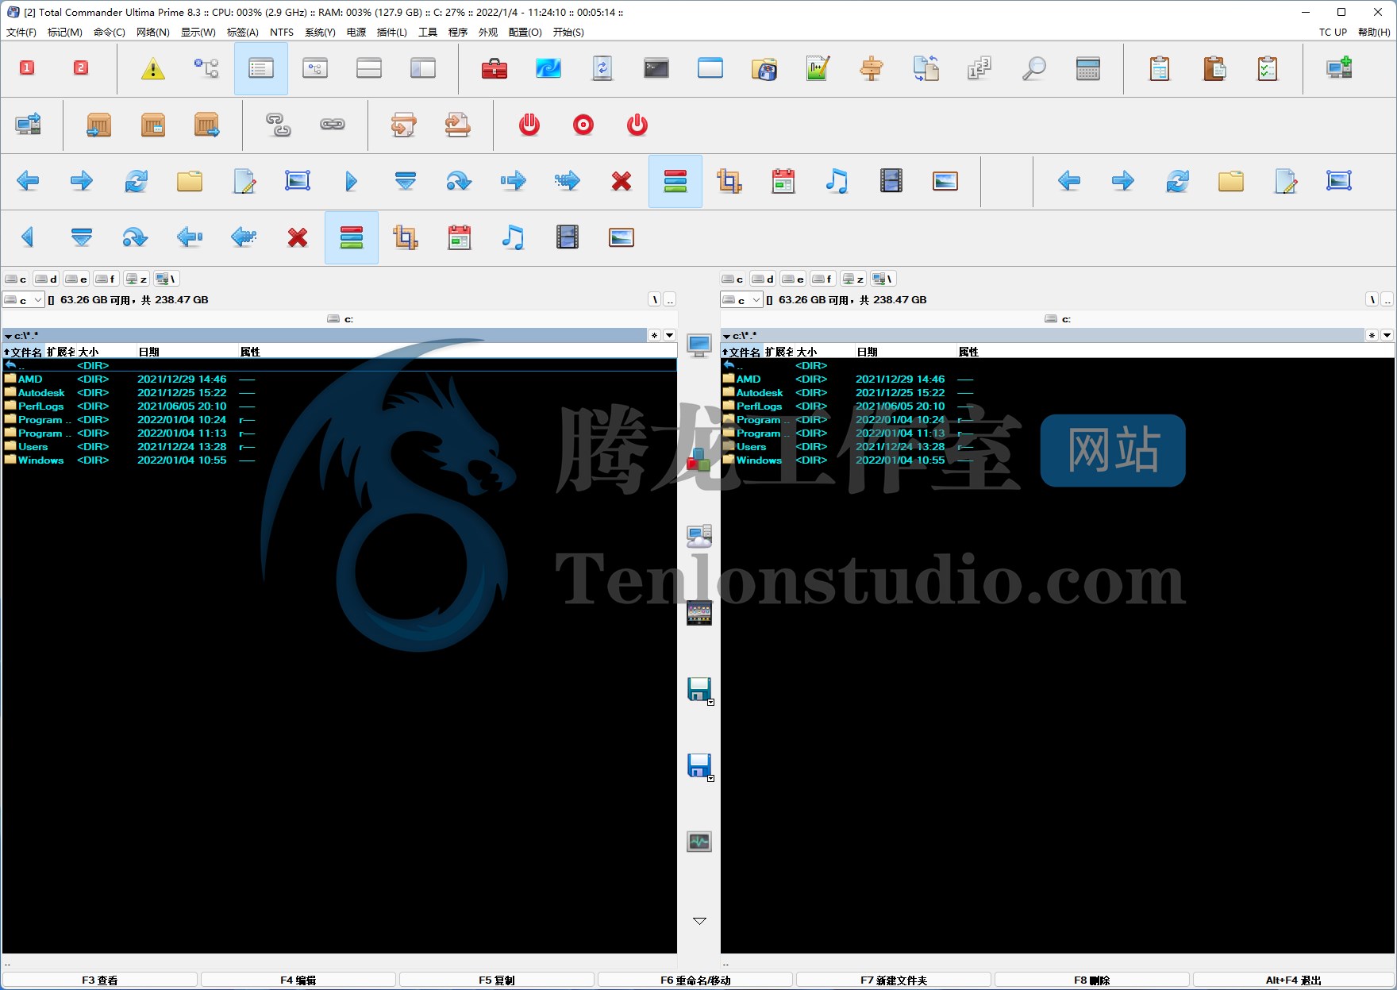Open the NTFS menu
Screen dimensions: 1397x990
282,33
